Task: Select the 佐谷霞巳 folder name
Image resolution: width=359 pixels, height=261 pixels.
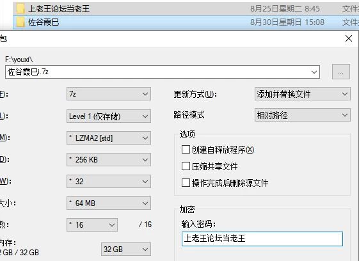Action: [44, 22]
